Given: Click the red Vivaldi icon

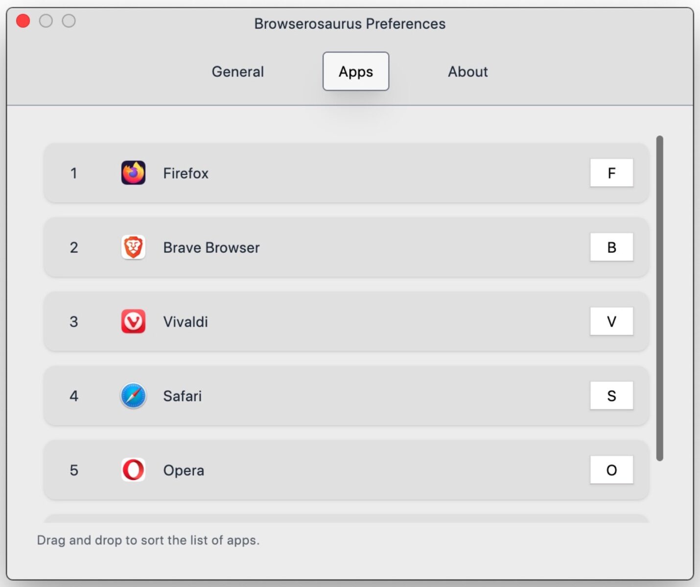Looking at the screenshot, I should click(133, 321).
